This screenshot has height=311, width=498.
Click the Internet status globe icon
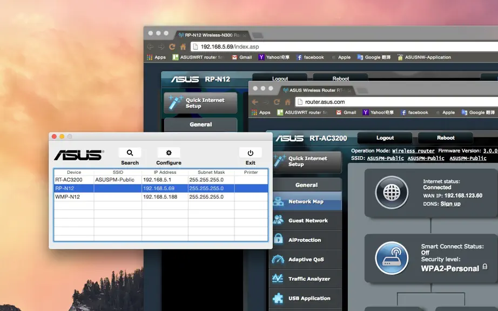(x=392, y=192)
